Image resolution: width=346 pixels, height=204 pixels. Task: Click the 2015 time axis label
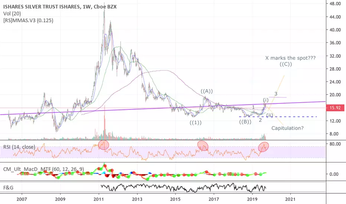pyautogui.click(x=175, y=200)
